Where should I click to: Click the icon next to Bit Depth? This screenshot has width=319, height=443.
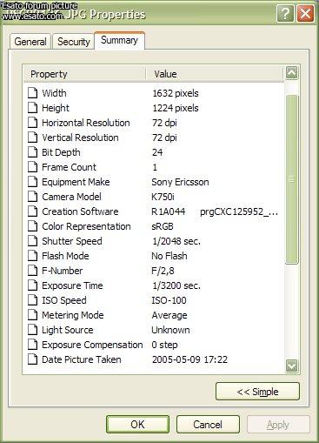(x=32, y=152)
